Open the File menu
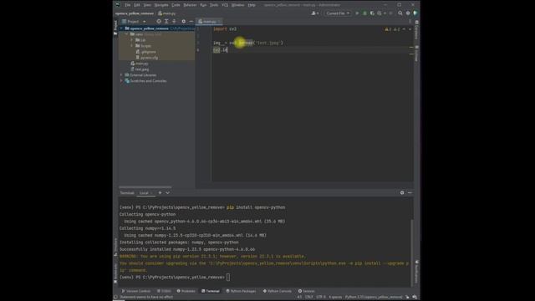 pyautogui.click(x=127, y=5)
